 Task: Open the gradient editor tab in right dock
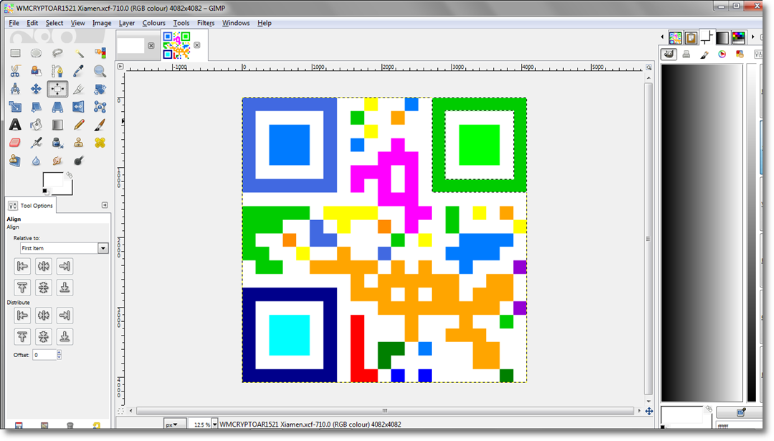point(722,37)
